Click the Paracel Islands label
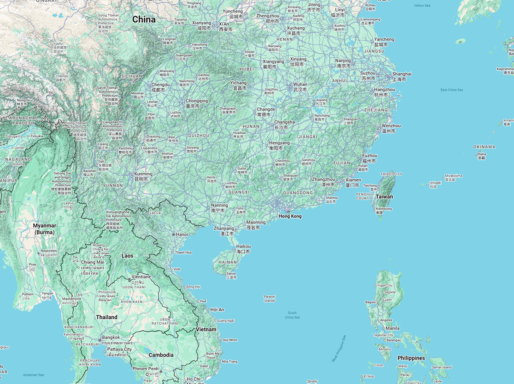Viewport: 514px width, 384px height. [x=269, y=298]
